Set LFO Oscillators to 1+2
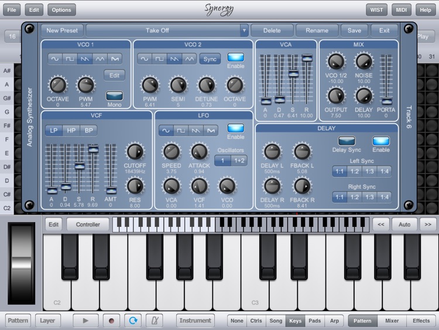Image resolution: width=439 pixels, height=330 pixels. coord(239,161)
